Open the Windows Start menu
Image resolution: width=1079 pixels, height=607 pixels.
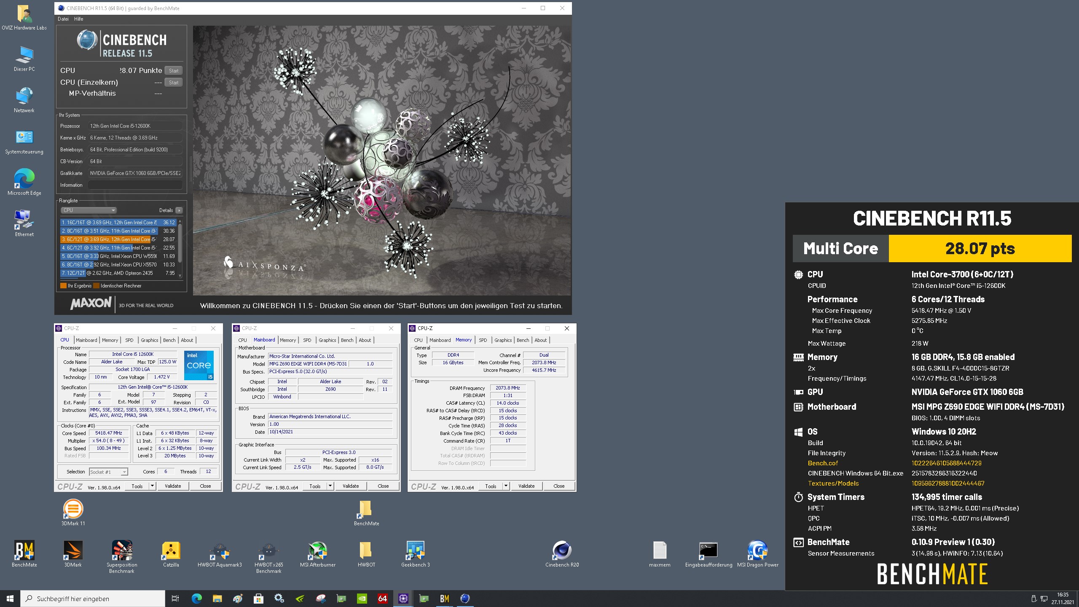10,598
